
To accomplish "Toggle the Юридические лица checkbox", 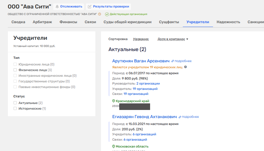I will 15,64.
